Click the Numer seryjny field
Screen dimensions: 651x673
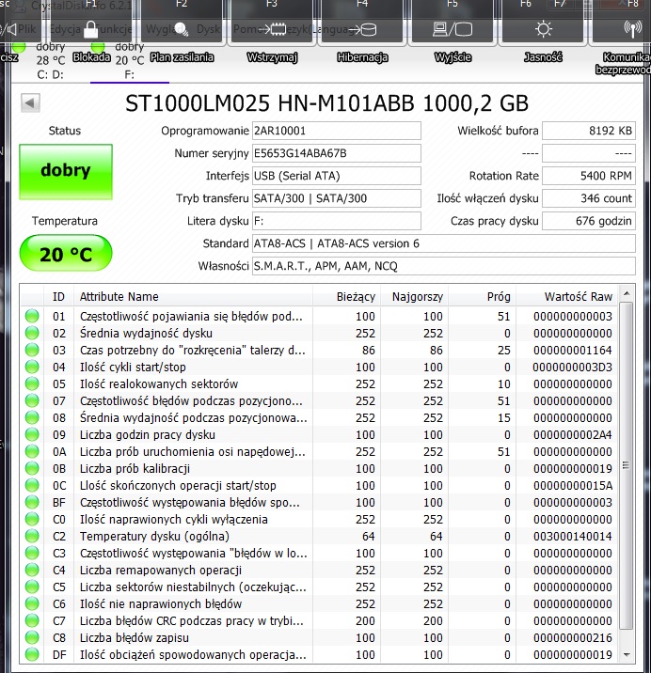337,153
